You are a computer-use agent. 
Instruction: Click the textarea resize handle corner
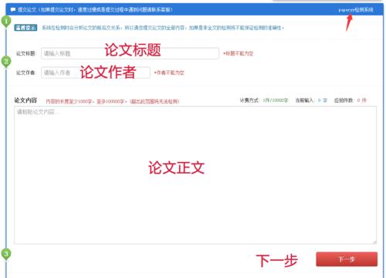point(374,242)
